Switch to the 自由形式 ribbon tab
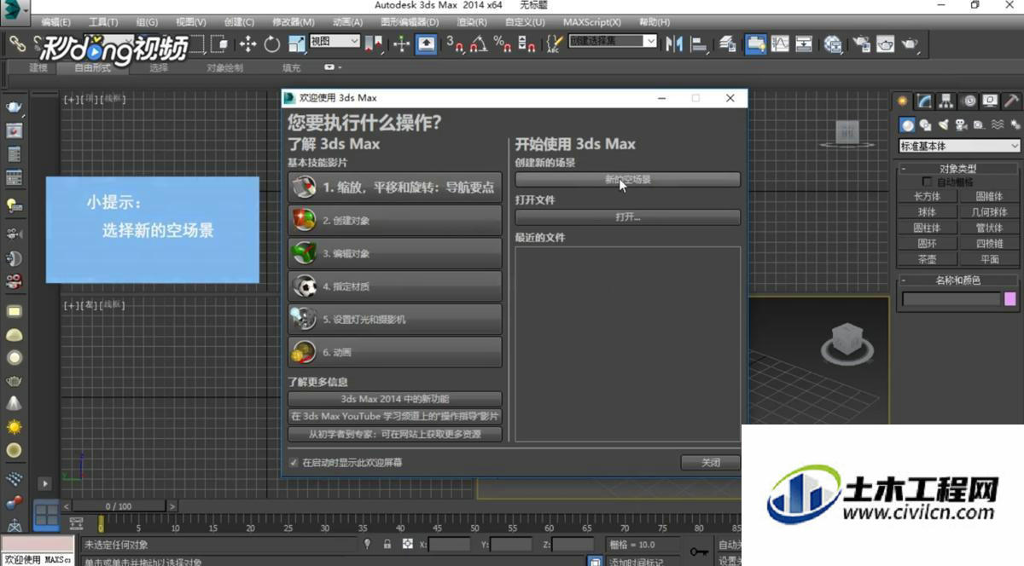 point(92,68)
